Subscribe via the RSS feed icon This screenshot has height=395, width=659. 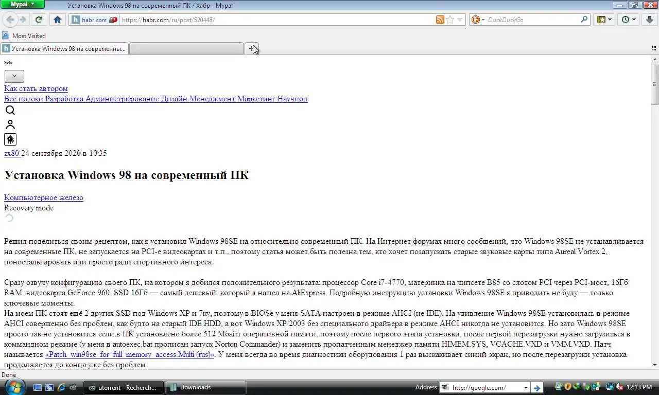point(440,20)
